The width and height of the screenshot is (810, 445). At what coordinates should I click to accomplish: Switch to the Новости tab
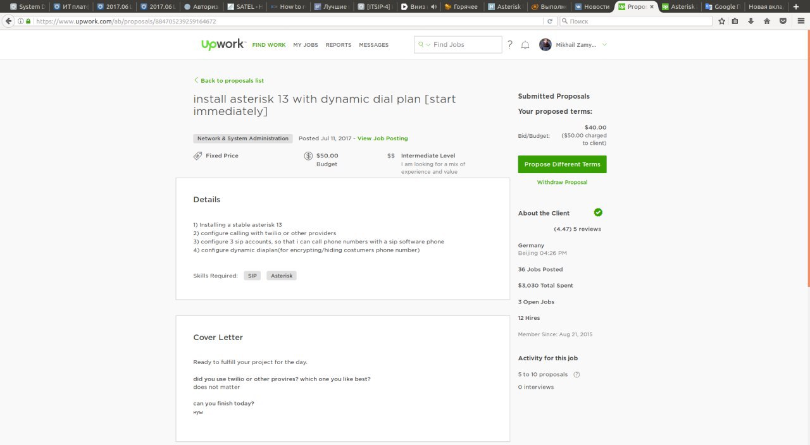[x=592, y=6]
